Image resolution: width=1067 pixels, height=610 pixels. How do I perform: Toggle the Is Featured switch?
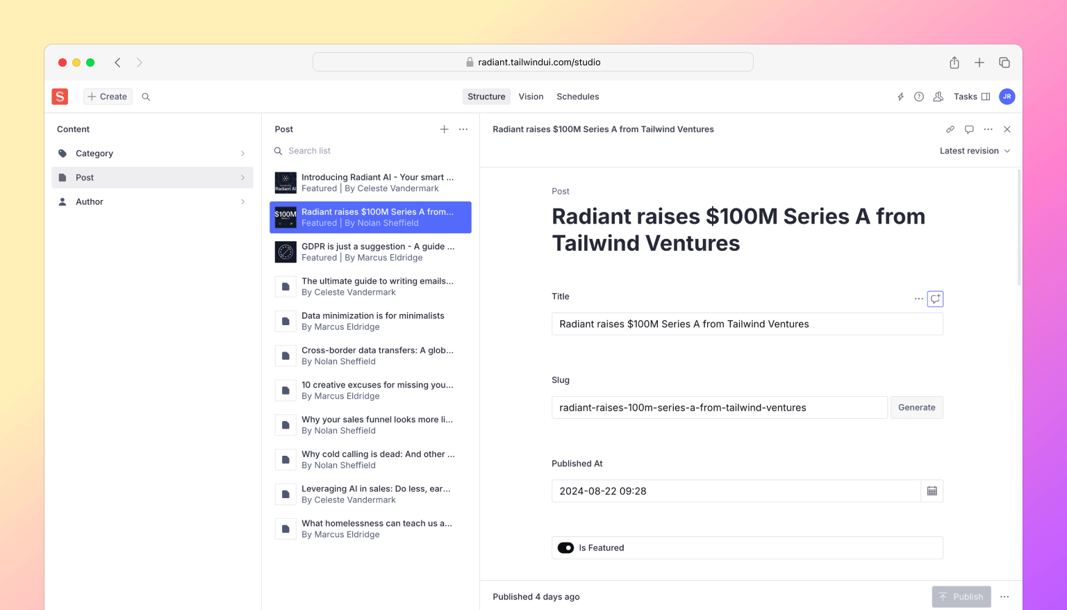pos(565,547)
